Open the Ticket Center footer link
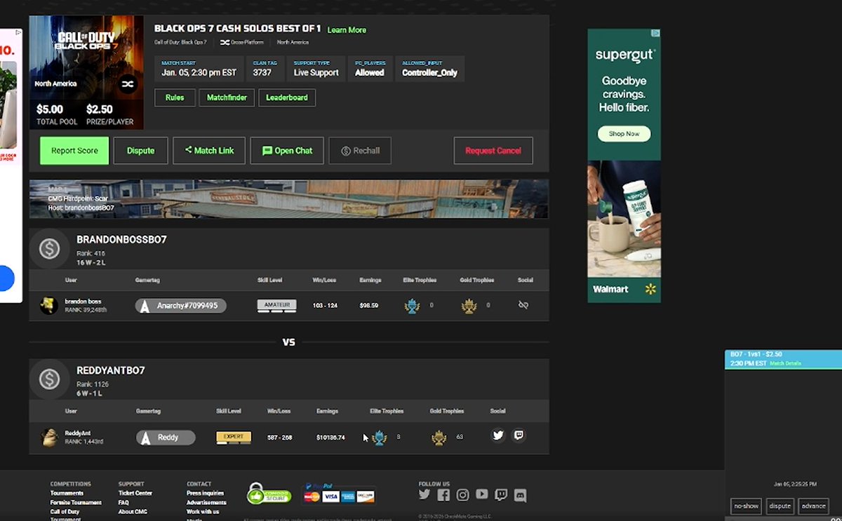Viewport: 842px width, 521px height. (135, 493)
